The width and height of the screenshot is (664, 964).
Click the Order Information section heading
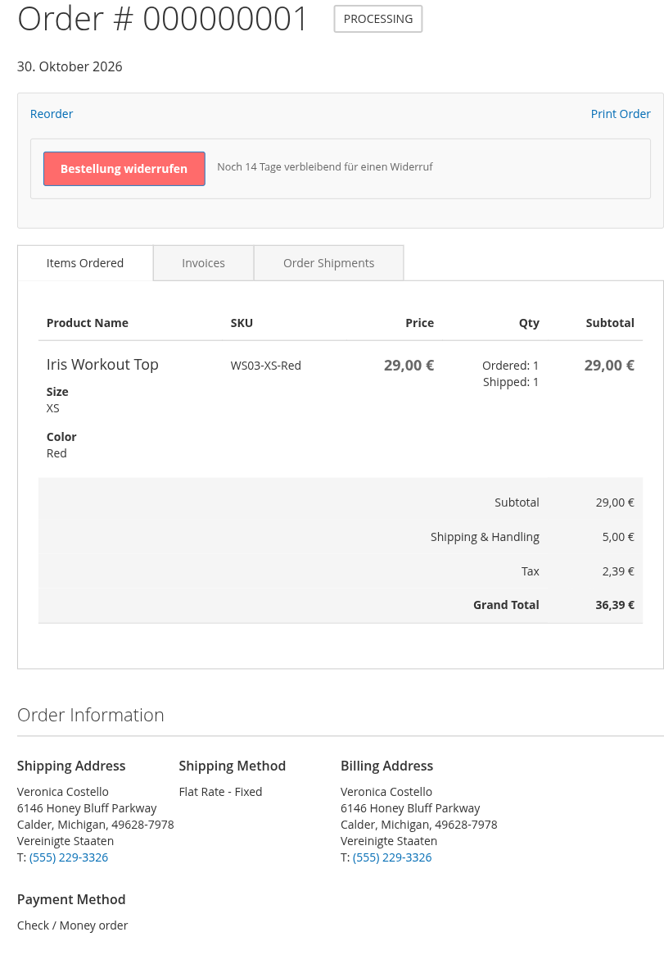(91, 715)
